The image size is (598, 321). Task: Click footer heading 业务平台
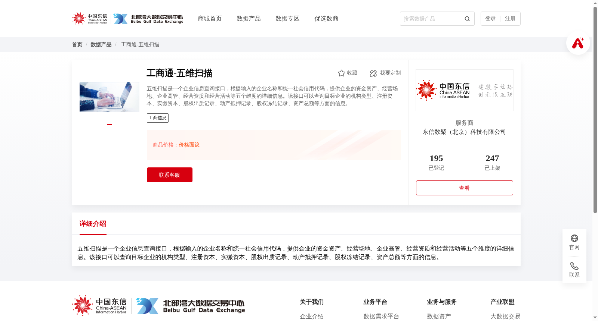[375, 302]
